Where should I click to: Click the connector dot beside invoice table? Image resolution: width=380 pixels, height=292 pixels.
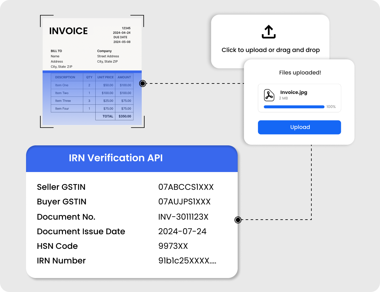143,83
